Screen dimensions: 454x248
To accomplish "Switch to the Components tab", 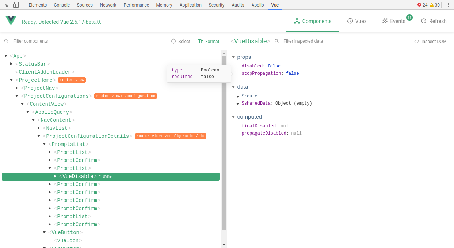I will pyautogui.click(x=312, y=21).
